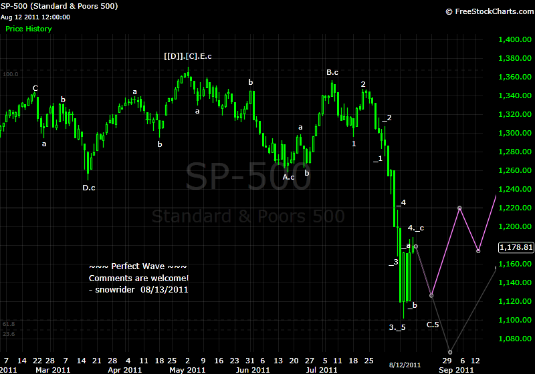Viewport: 535px width, 374px height.
Task: Click the date axis tick 22
Action: click(37, 361)
